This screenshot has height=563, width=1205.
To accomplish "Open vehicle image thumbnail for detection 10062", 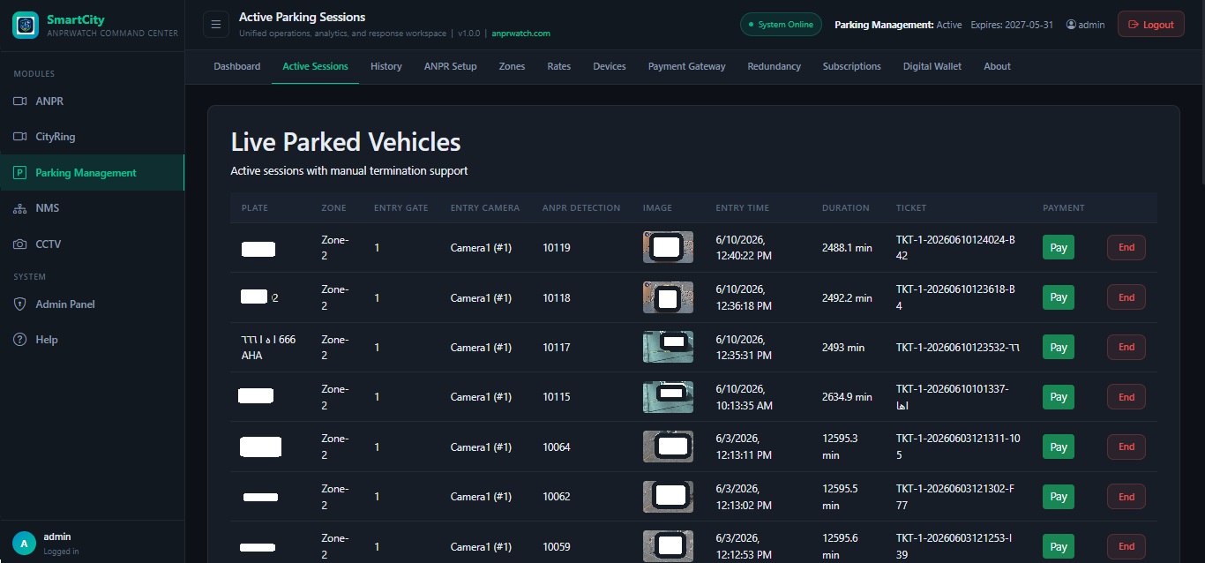I will (x=668, y=497).
